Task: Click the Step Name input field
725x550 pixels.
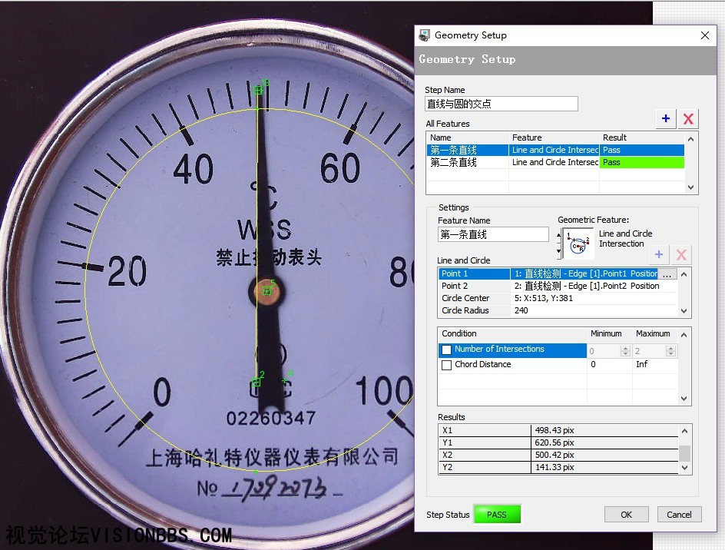Action: click(x=501, y=104)
